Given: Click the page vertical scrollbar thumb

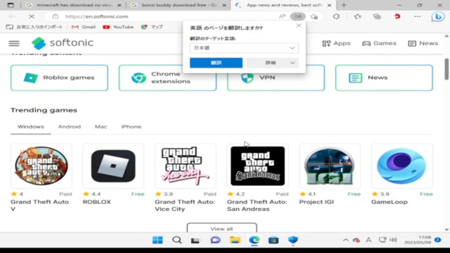Looking at the screenshot, I should pos(447,69).
